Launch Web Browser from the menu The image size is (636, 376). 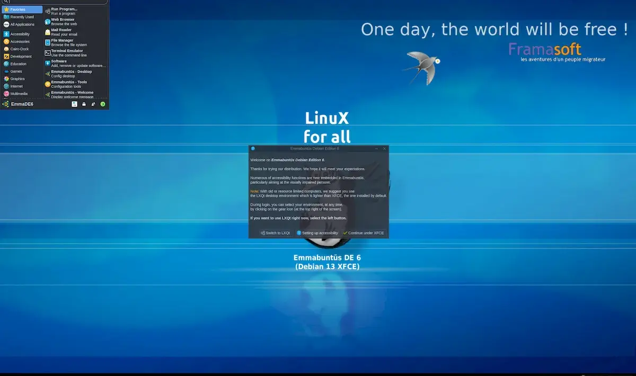coord(75,22)
